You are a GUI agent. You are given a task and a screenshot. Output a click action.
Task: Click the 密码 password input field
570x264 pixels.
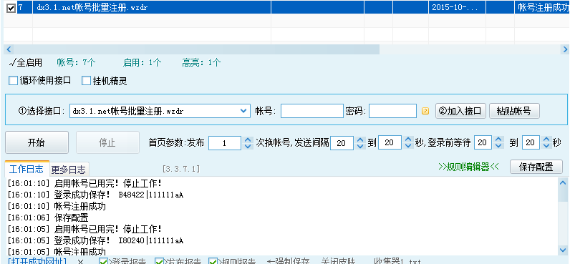pos(392,111)
